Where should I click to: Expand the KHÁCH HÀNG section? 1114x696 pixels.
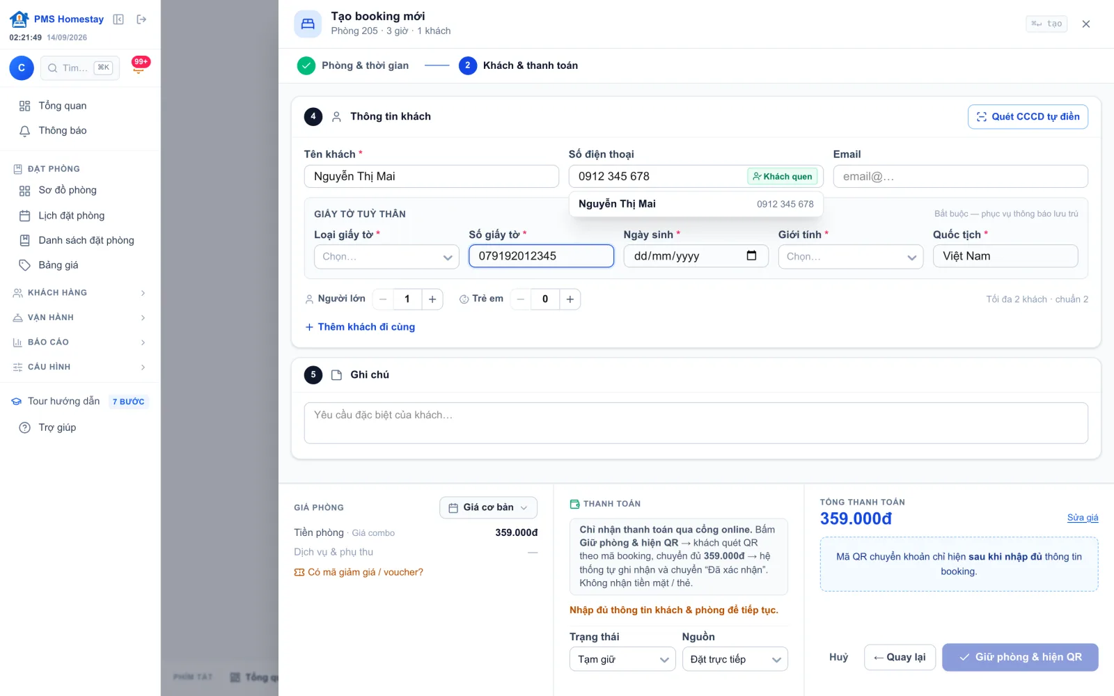pyautogui.click(x=80, y=293)
